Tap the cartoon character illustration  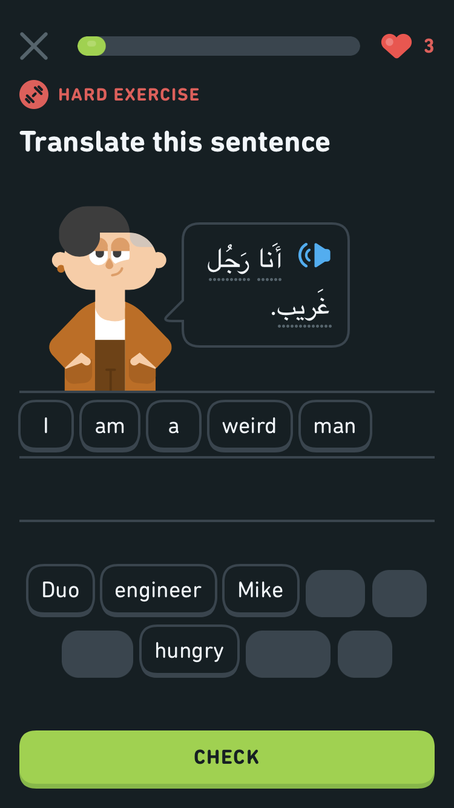[110, 298]
